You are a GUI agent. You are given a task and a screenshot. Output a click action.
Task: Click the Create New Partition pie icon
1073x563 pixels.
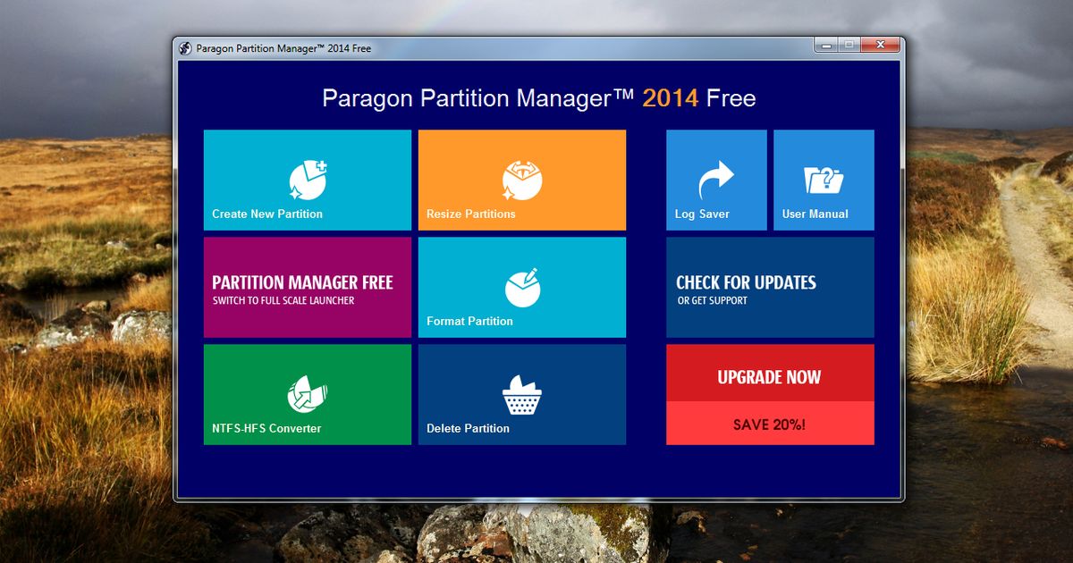(x=308, y=179)
